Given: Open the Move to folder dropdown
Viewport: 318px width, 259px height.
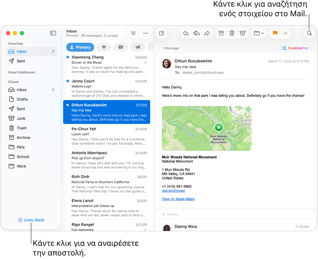Looking at the screenshot, I should tap(259, 33).
